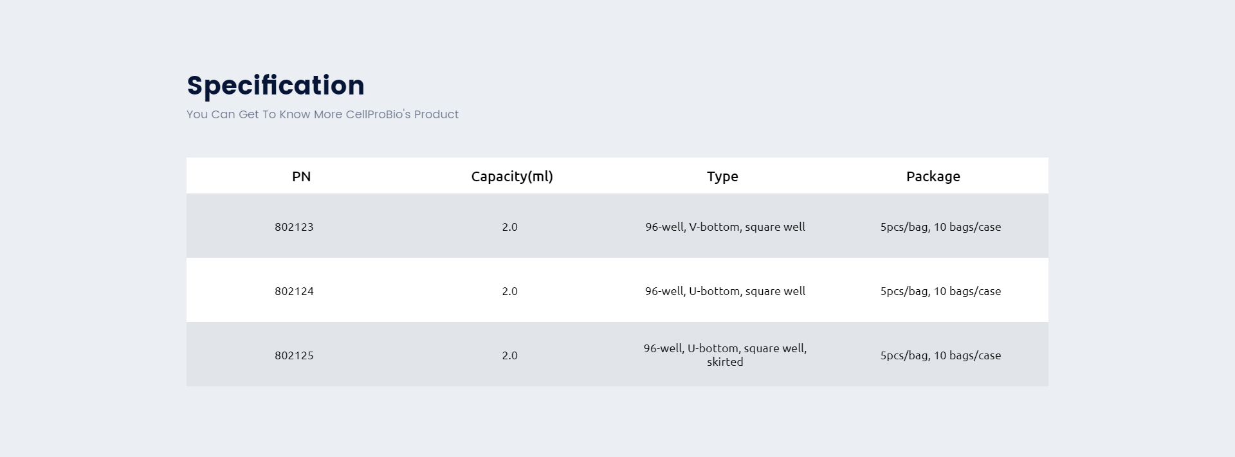Select the PN column header
Screen dimensions: 1235x457
(x=301, y=176)
